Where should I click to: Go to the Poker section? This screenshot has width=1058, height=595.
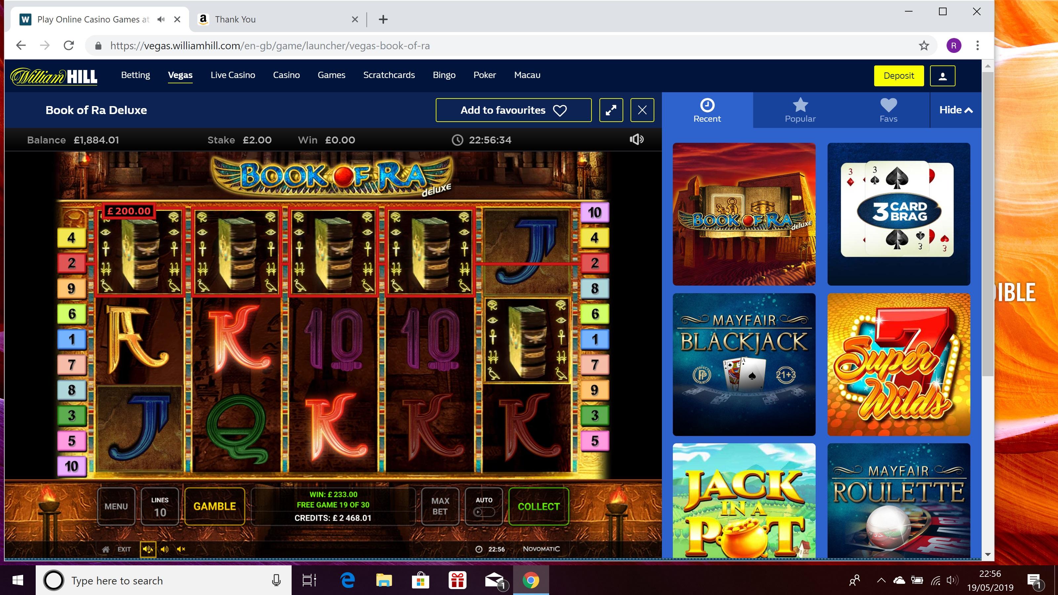485,75
